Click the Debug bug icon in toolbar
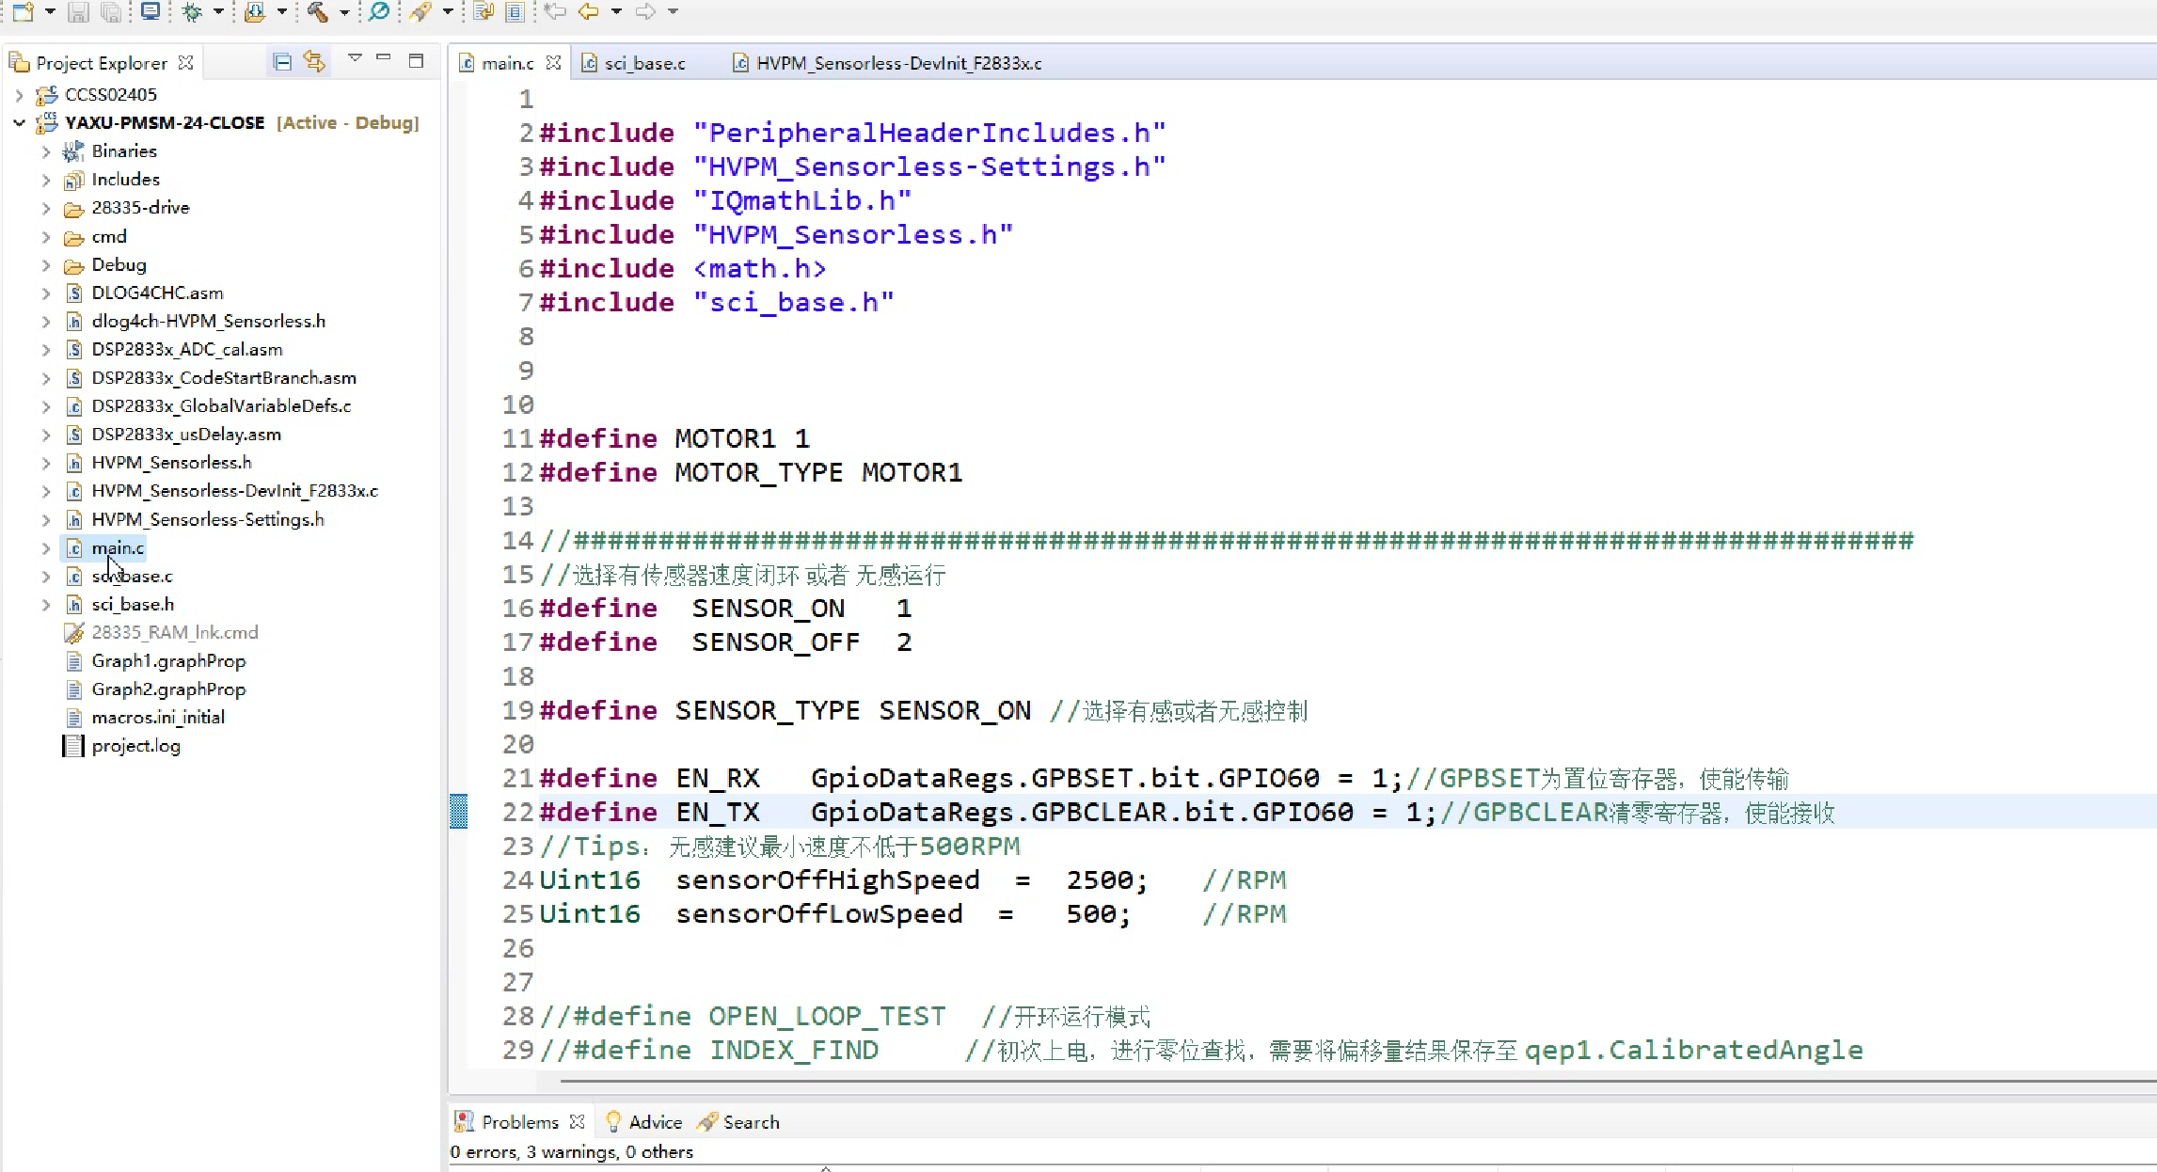2157x1172 pixels. pyautogui.click(x=192, y=11)
